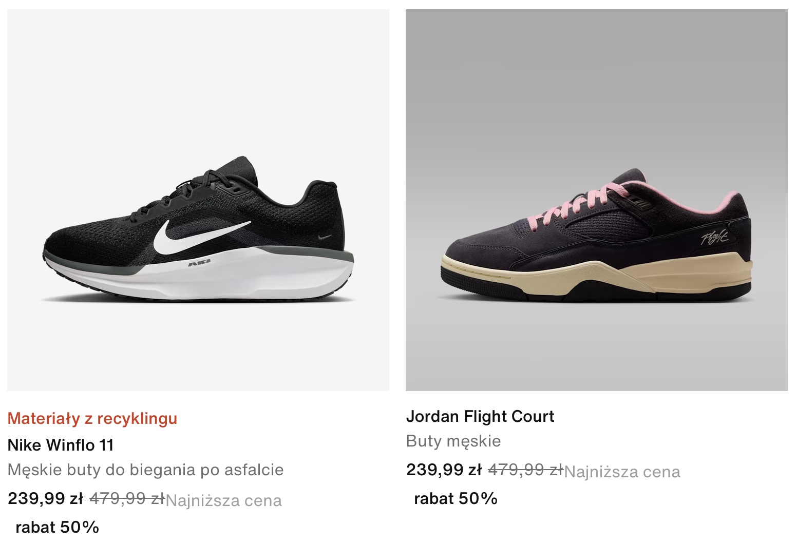The width and height of the screenshot is (796, 544).
Task: Click Jordan Flight Court crossed-out 479,99 zł
Action: [526, 470]
